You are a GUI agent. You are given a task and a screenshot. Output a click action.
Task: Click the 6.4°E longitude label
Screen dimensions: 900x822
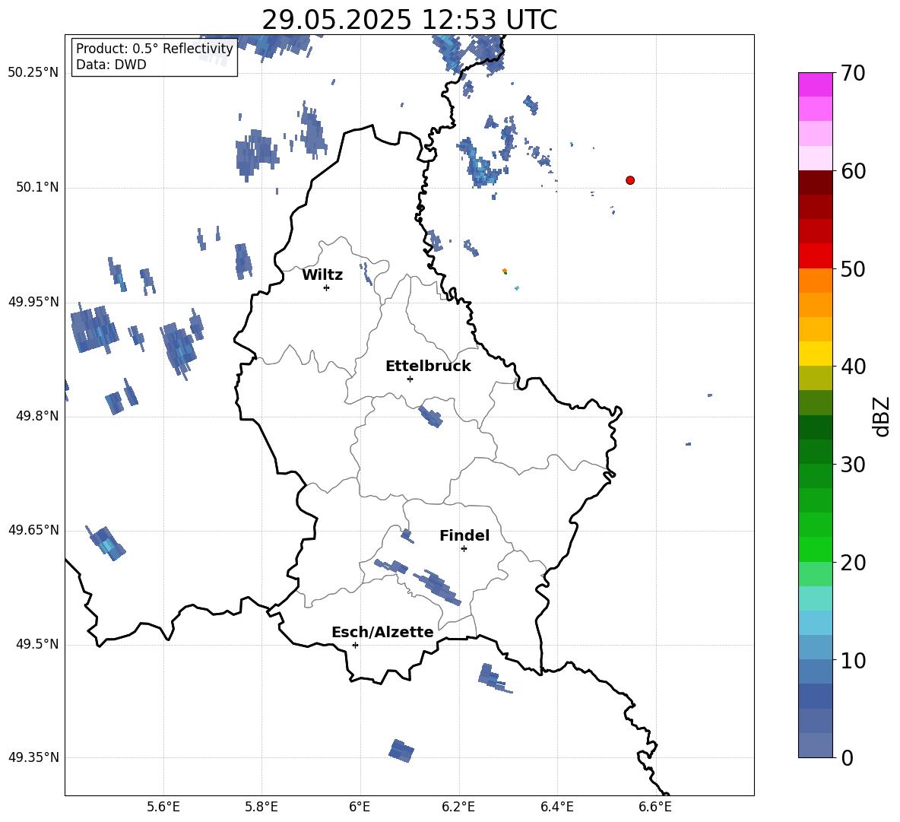(556, 807)
